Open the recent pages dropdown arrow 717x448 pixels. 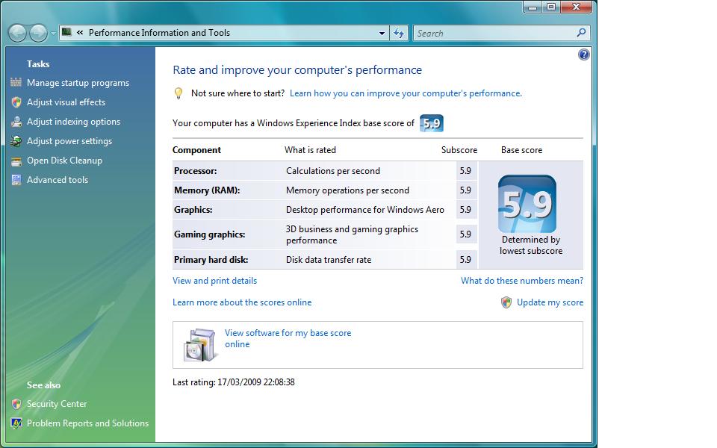click(53, 33)
